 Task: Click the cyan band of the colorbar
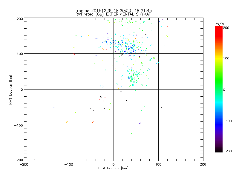pos(219,102)
